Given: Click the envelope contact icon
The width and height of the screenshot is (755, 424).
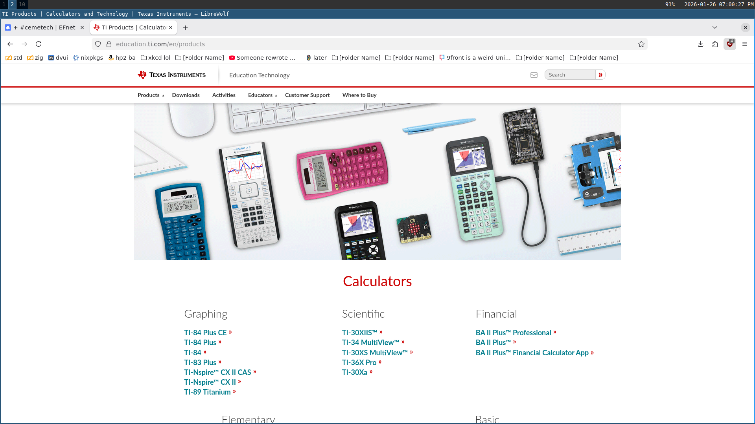Looking at the screenshot, I should pyautogui.click(x=534, y=75).
